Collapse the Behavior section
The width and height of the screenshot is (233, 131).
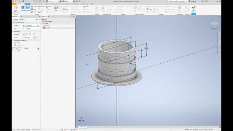pyautogui.click(x=13, y=32)
